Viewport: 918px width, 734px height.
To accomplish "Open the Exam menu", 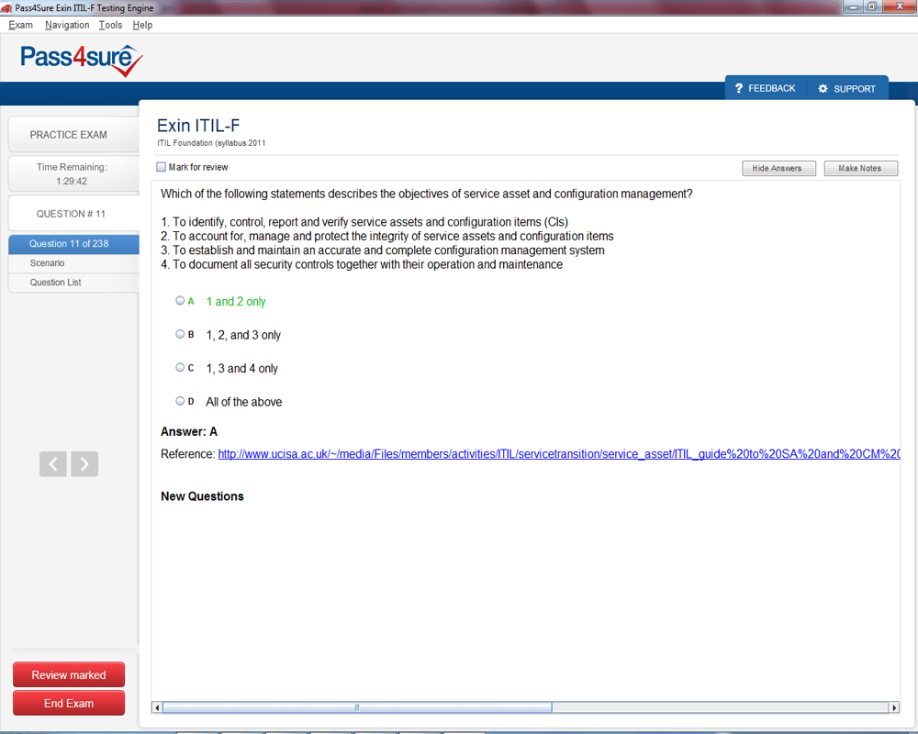I will (20, 25).
